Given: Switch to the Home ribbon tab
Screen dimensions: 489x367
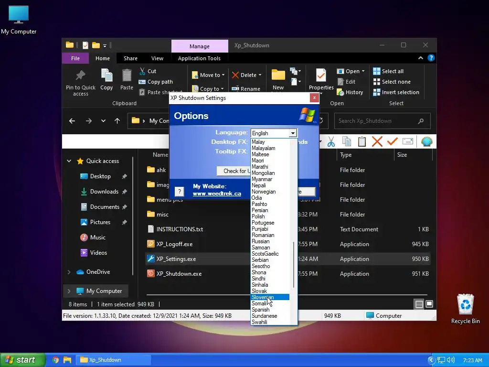Looking at the screenshot, I should point(103,58).
